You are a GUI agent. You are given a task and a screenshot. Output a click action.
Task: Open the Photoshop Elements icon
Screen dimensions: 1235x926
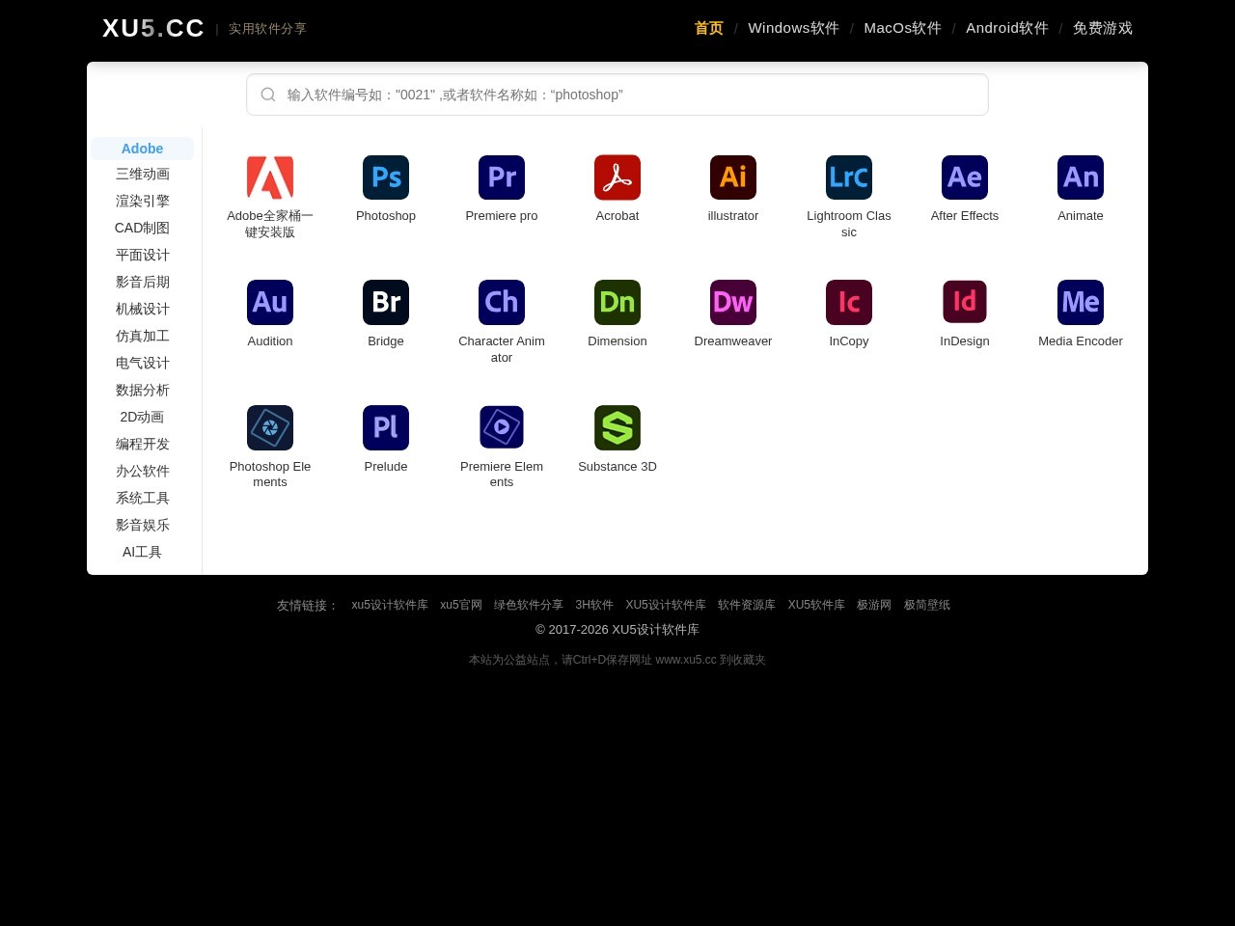pyautogui.click(x=270, y=428)
